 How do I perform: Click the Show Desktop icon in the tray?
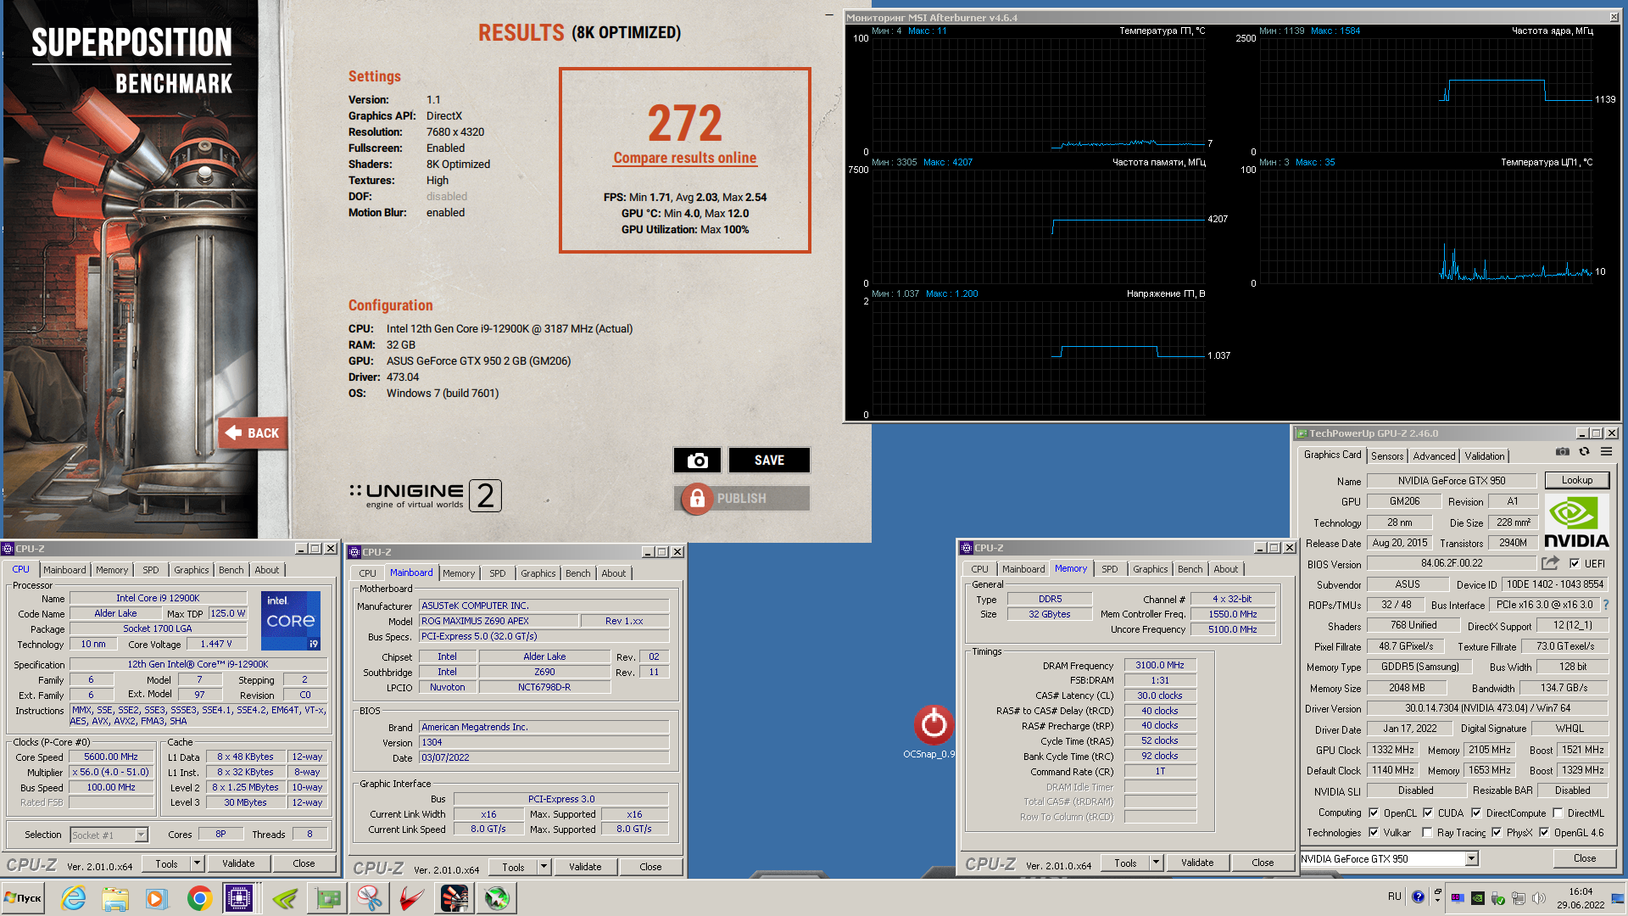point(1619,897)
